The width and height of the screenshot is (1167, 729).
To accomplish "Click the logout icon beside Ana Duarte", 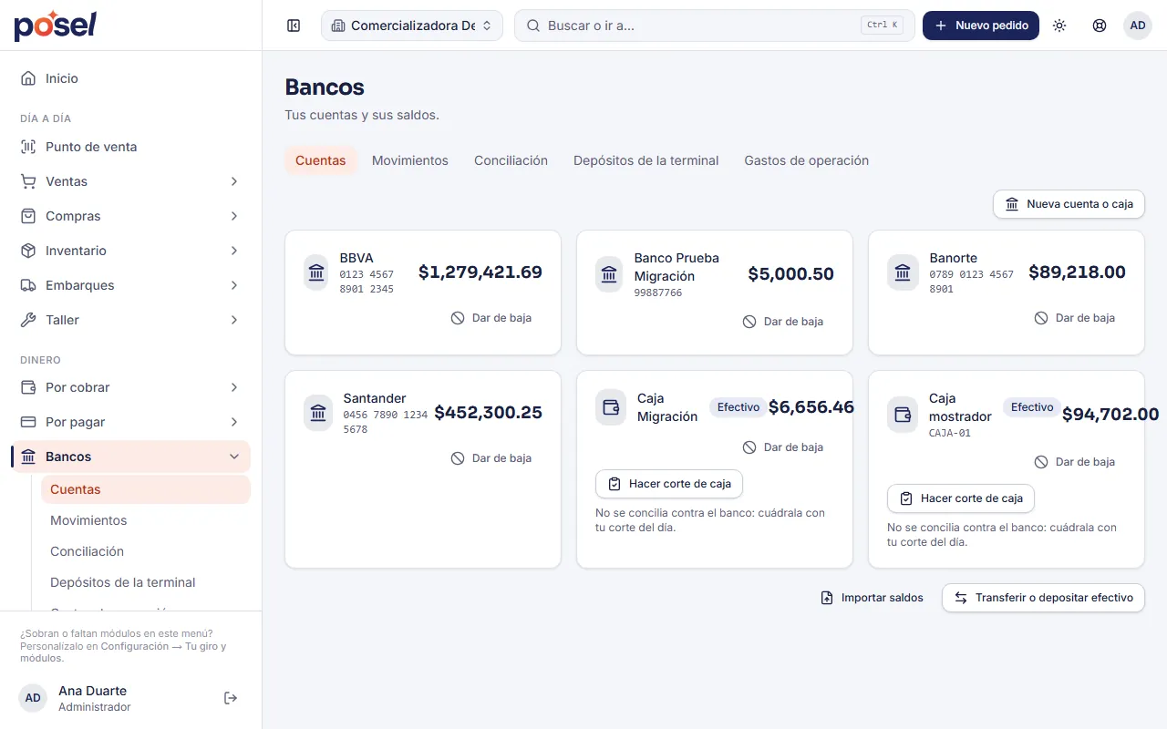I will coord(231,698).
